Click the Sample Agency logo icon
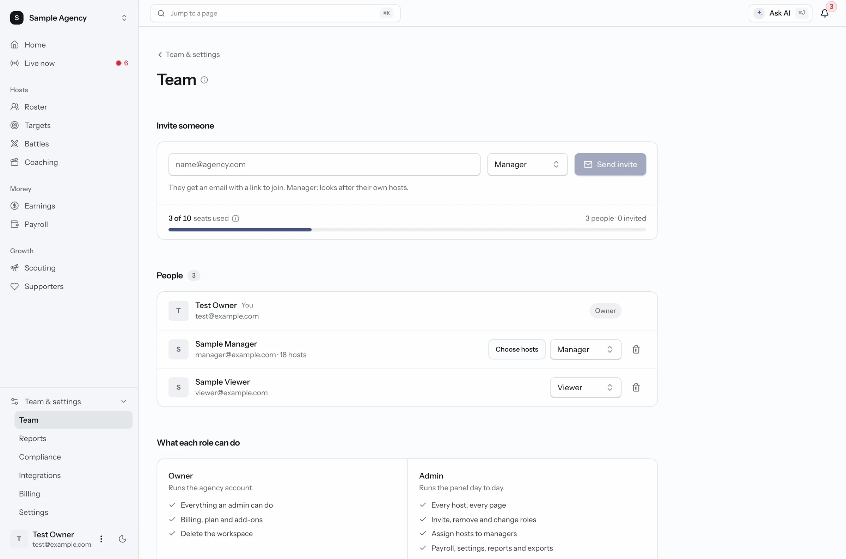The width and height of the screenshot is (846, 559). pos(17,18)
